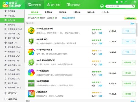Viewport: 138px width, 102px height.
Task: Expand install options arrow for 360安全浏览器
Action: click(x=134, y=63)
